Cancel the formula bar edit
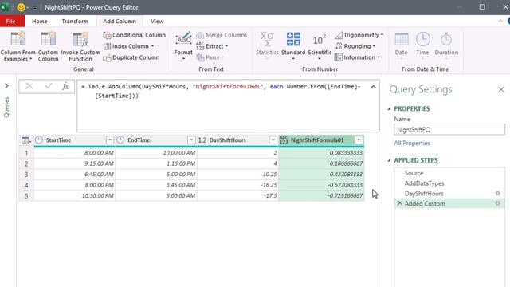The image size is (510, 287). 29,86
